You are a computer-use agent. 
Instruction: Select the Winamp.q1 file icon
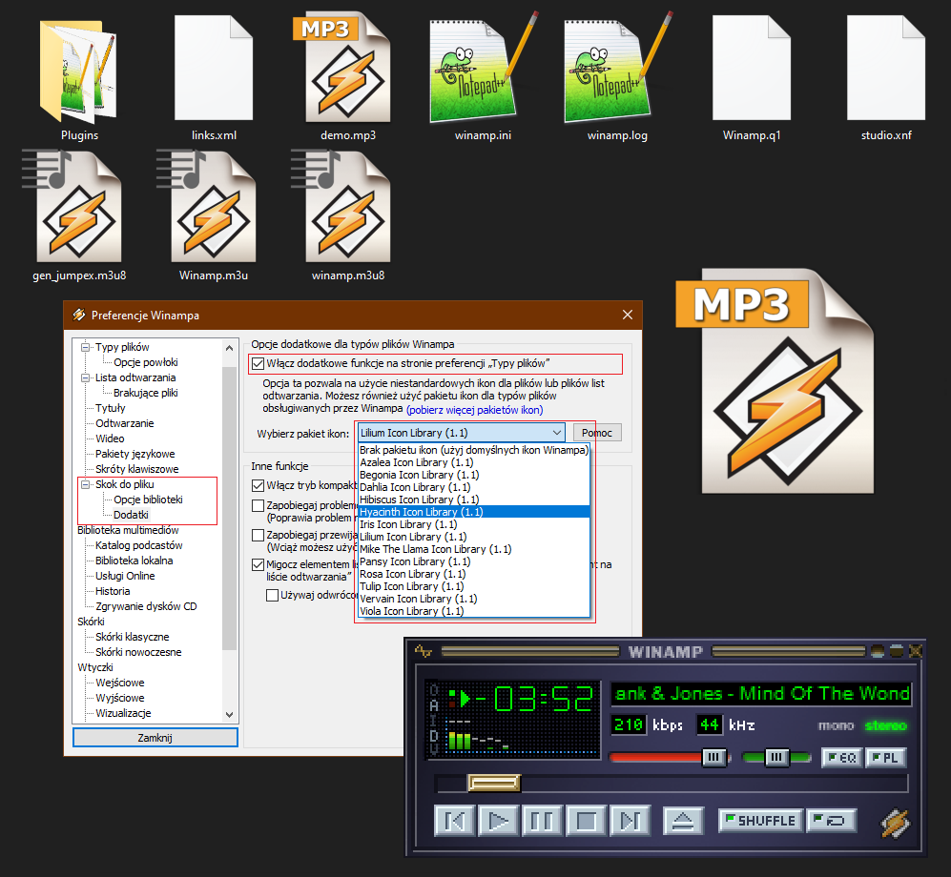752,68
